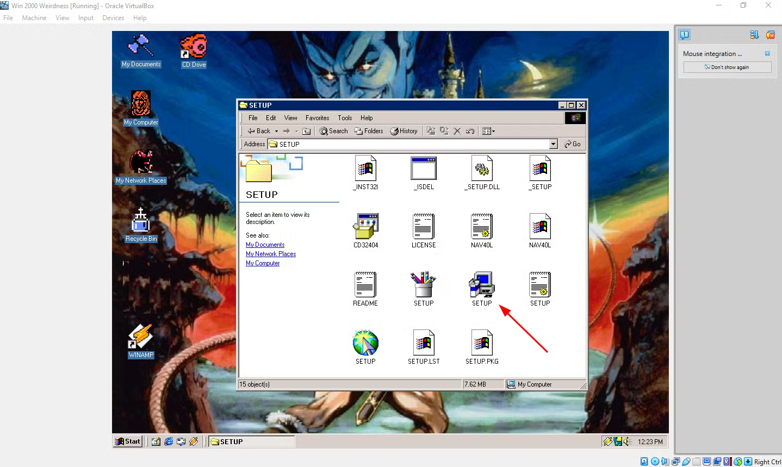Viewport: 782px width, 467px height.
Task: Click the Delete X icon in Explorer toolbar
Action: [457, 131]
